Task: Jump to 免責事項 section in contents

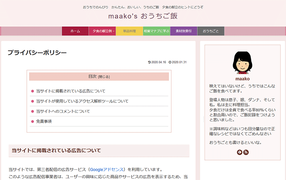Action: (44, 121)
